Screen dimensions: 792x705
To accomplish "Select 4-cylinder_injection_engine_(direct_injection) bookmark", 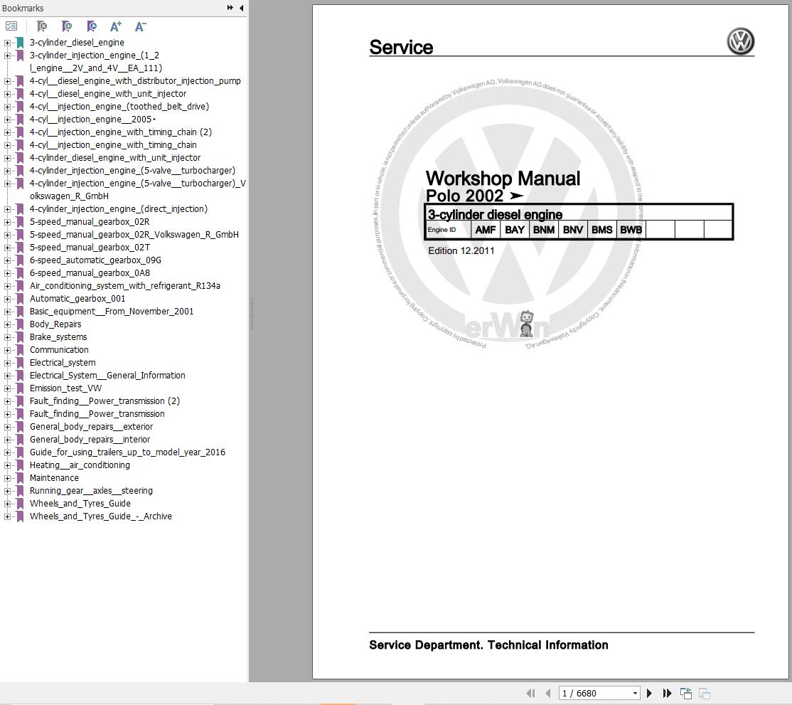I will (119, 208).
